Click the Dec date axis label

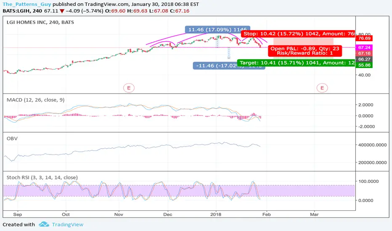pos(167,214)
